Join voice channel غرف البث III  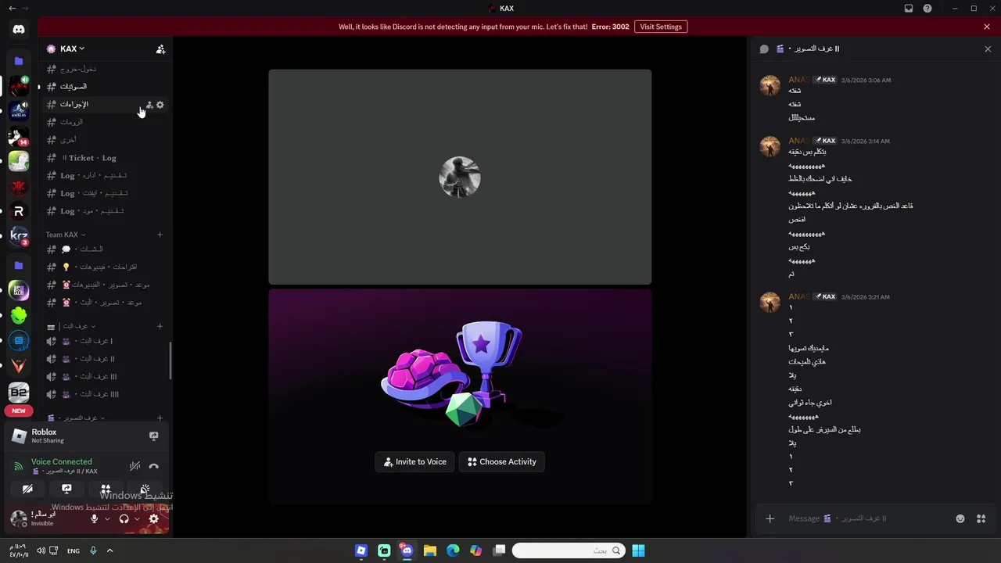pos(105,376)
